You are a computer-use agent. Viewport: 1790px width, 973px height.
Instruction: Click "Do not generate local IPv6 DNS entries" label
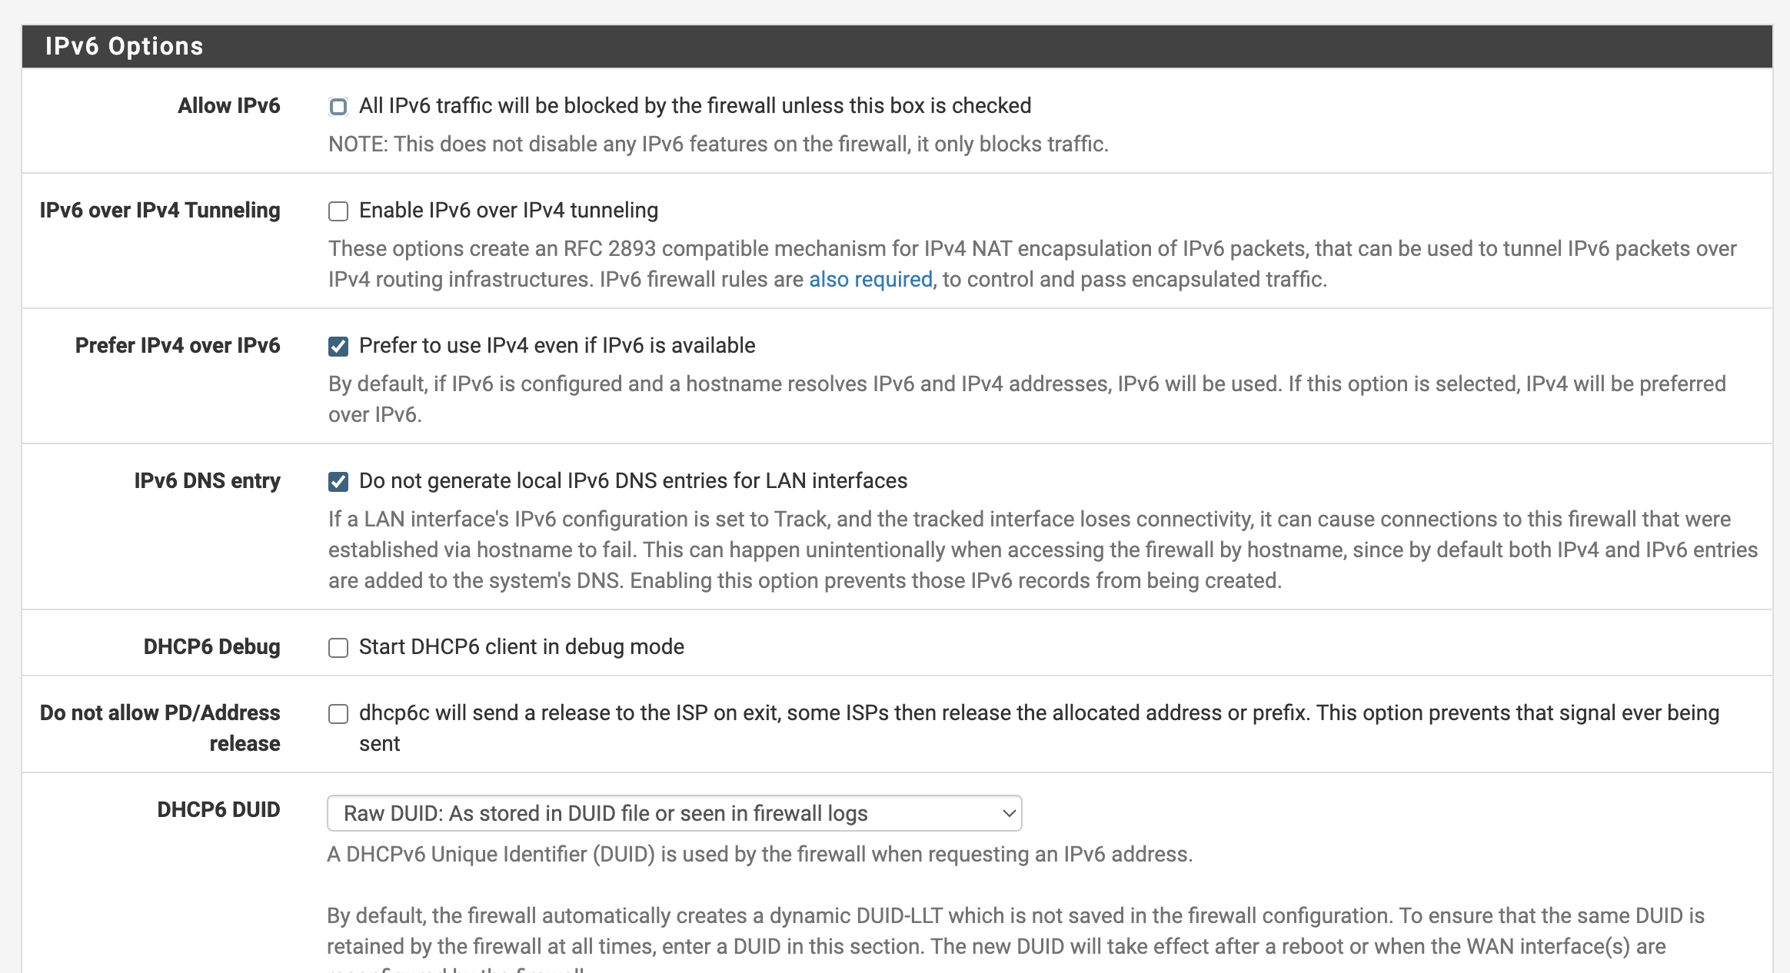[x=633, y=481]
